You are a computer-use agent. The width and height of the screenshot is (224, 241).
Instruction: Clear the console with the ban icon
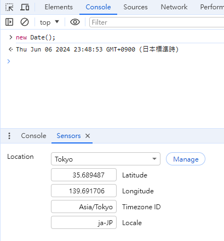[25, 22]
